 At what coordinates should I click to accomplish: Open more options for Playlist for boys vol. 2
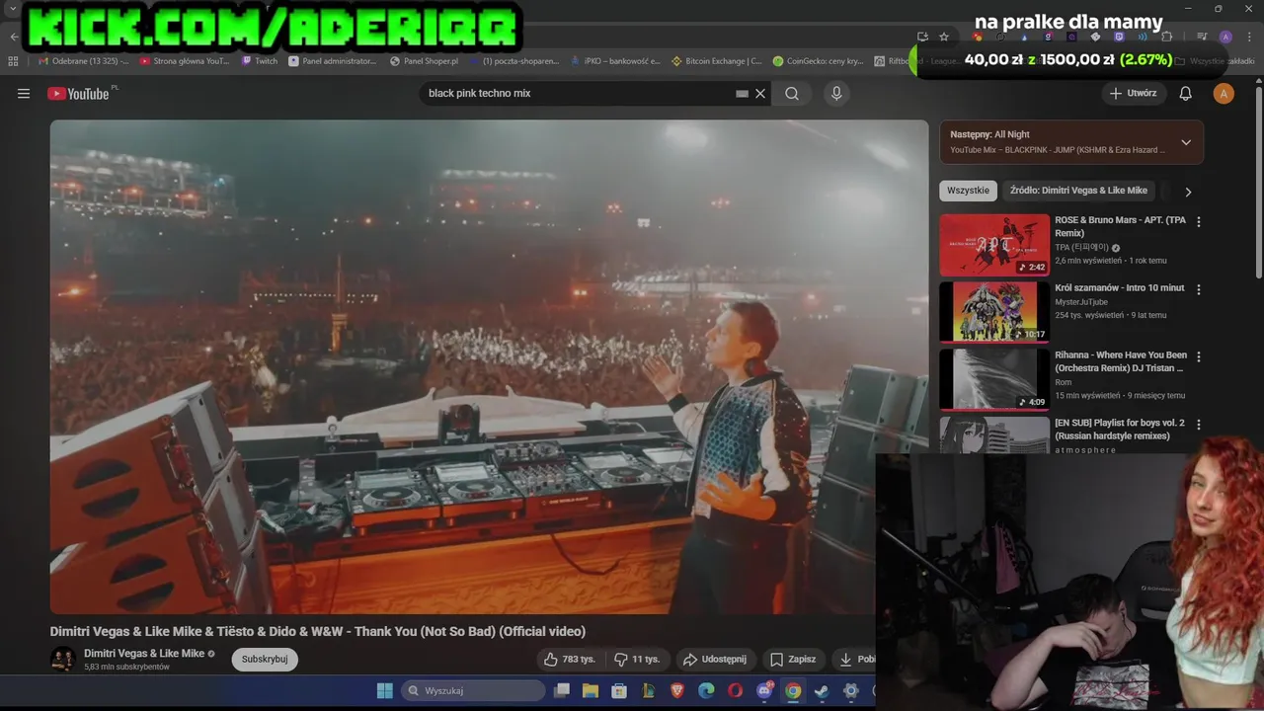tap(1199, 425)
